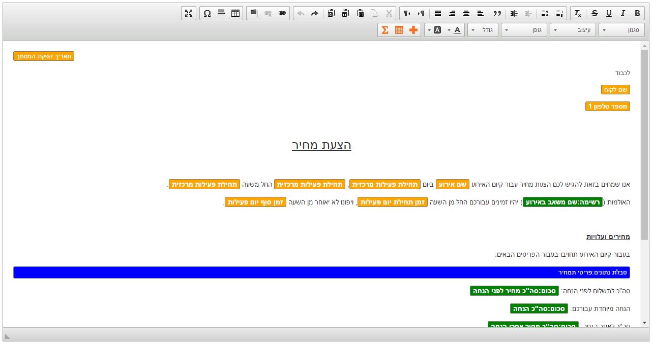Click the Paste clipboard icon

click(x=360, y=13)
